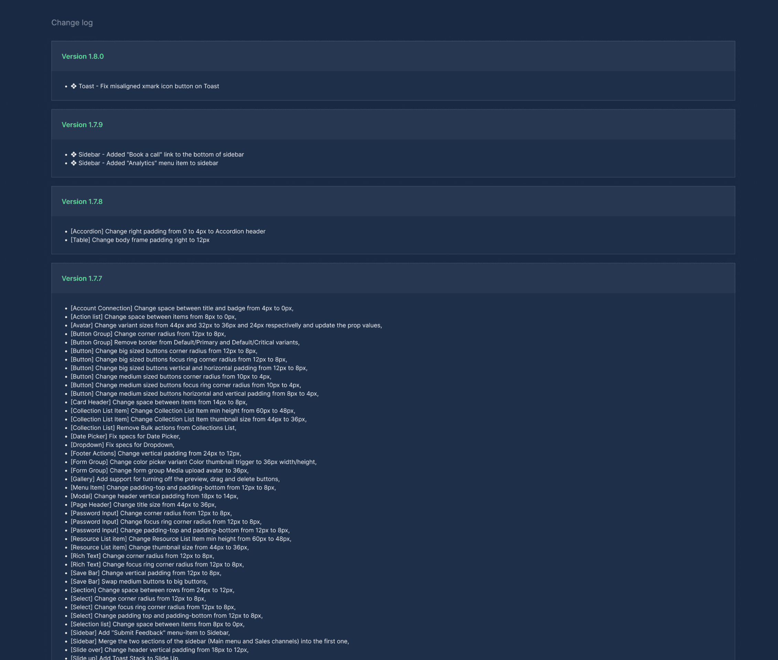This screenshot has height=660, width=778.
Task: Select the Version 1.7.9 header
Action: (82, 125)
